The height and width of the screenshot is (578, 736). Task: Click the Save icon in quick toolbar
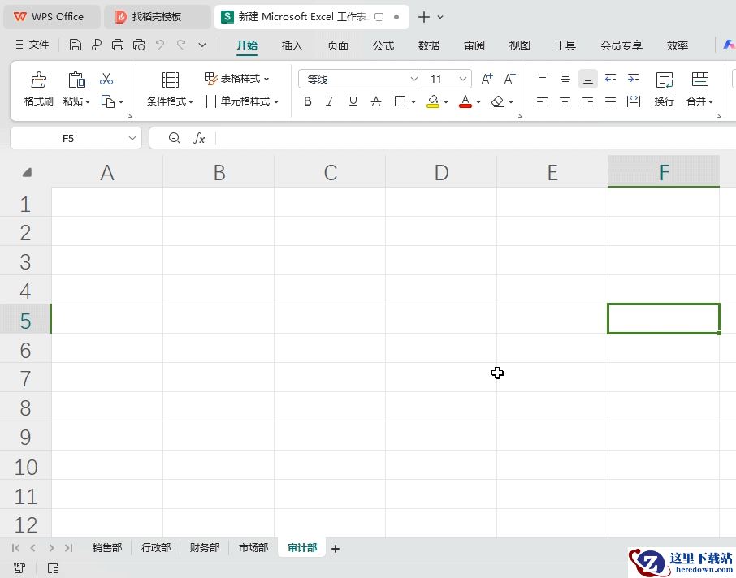[x=75, y=45]
